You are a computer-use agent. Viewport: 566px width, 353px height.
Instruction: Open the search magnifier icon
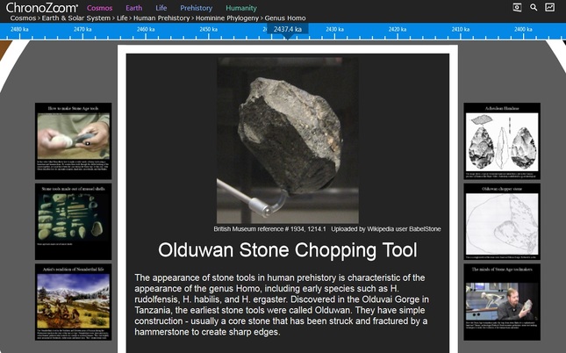pos(534,8)
